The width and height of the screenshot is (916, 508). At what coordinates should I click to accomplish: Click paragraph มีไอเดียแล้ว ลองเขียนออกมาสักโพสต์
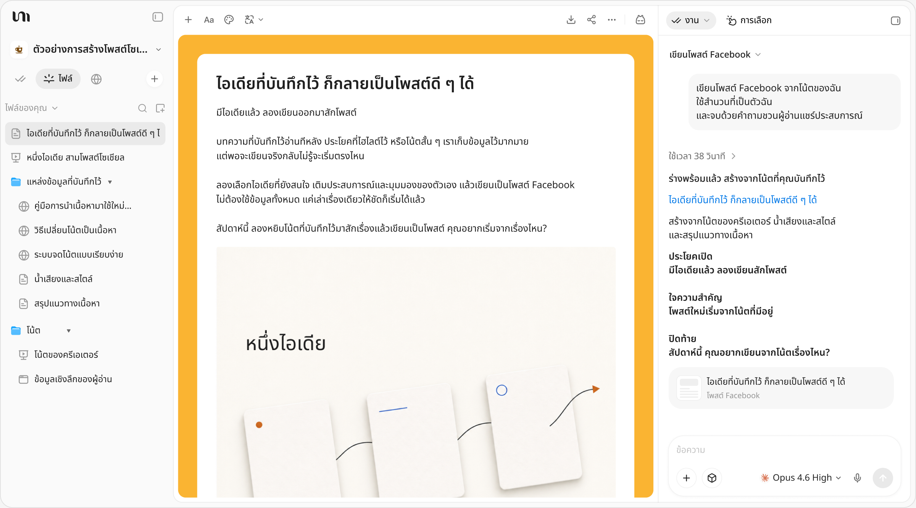[286, 113]
